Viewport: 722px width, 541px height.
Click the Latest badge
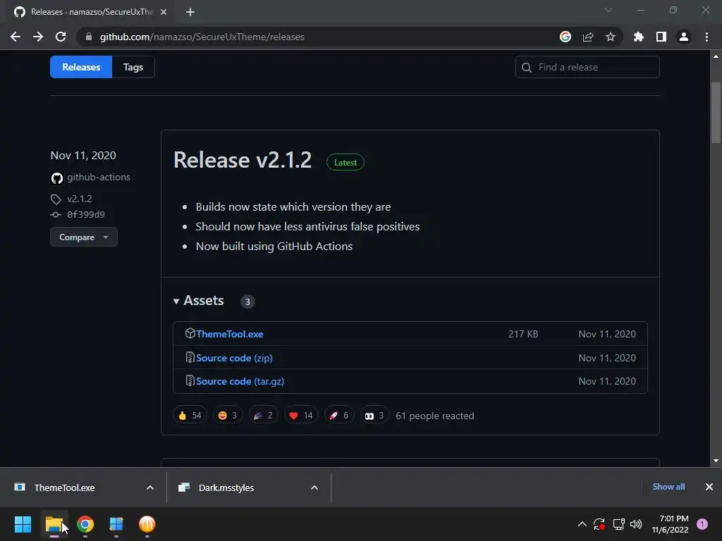[x=345, y=163]
